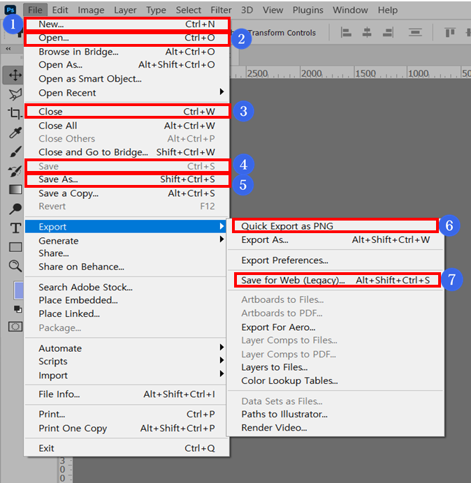Choose Layers to Files...

pos(335,367)
